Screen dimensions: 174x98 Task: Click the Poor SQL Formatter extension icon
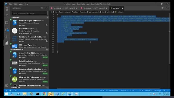click(x=15, y=31)
